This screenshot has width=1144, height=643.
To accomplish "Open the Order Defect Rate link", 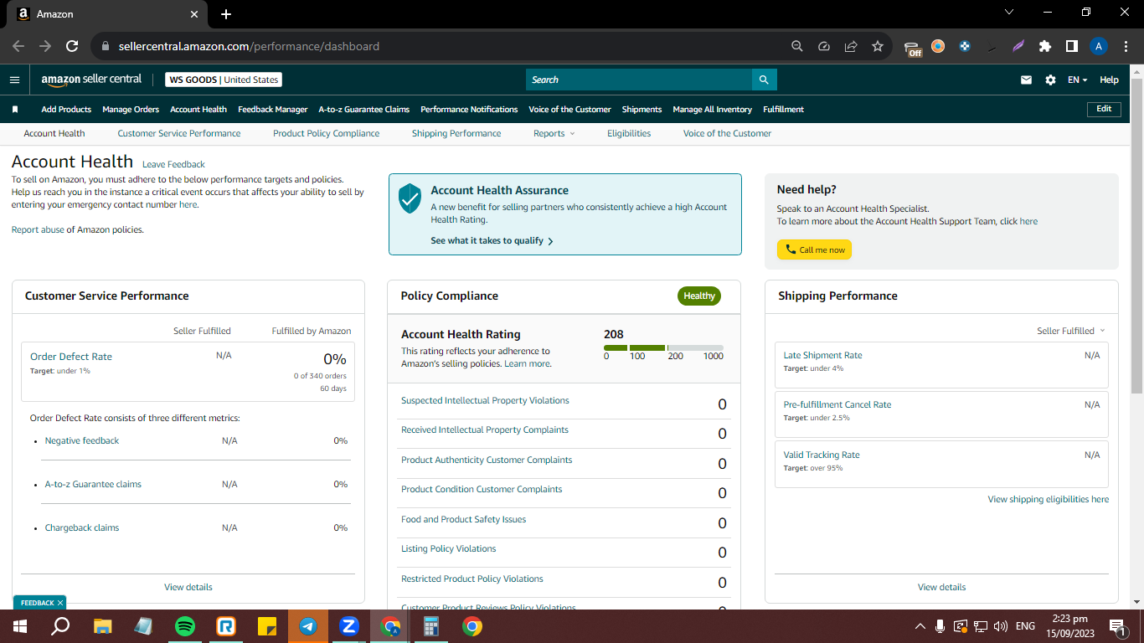I will pos(71,357).
